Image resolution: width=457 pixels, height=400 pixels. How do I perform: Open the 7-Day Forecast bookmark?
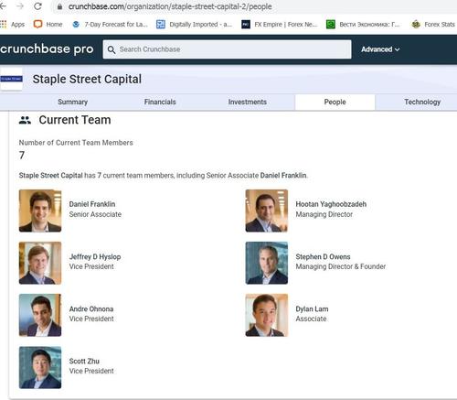(x=110, y=25)
